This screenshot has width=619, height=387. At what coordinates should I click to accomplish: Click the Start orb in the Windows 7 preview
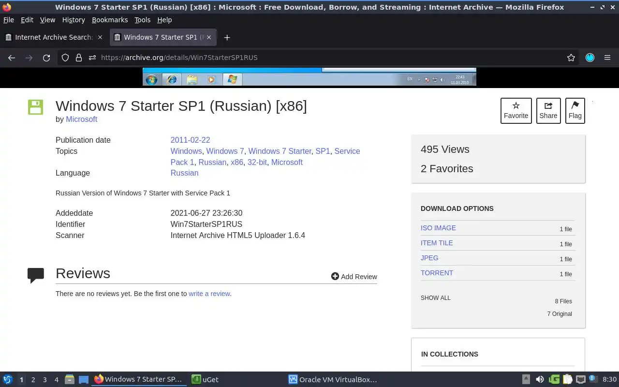(x=151, y=79)
